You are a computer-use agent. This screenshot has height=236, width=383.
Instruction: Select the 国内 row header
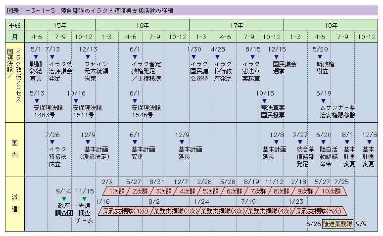coord(15,146)
